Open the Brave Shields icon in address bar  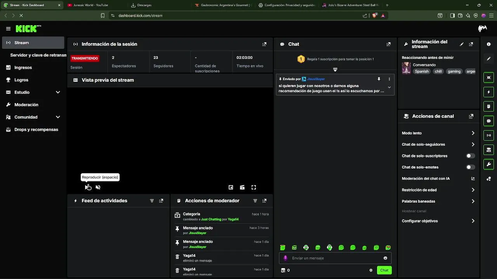(375, 15)
